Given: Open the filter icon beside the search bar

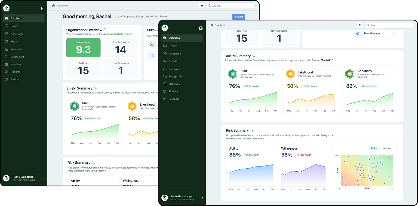Looking at the screenshot, I should 360,25.
